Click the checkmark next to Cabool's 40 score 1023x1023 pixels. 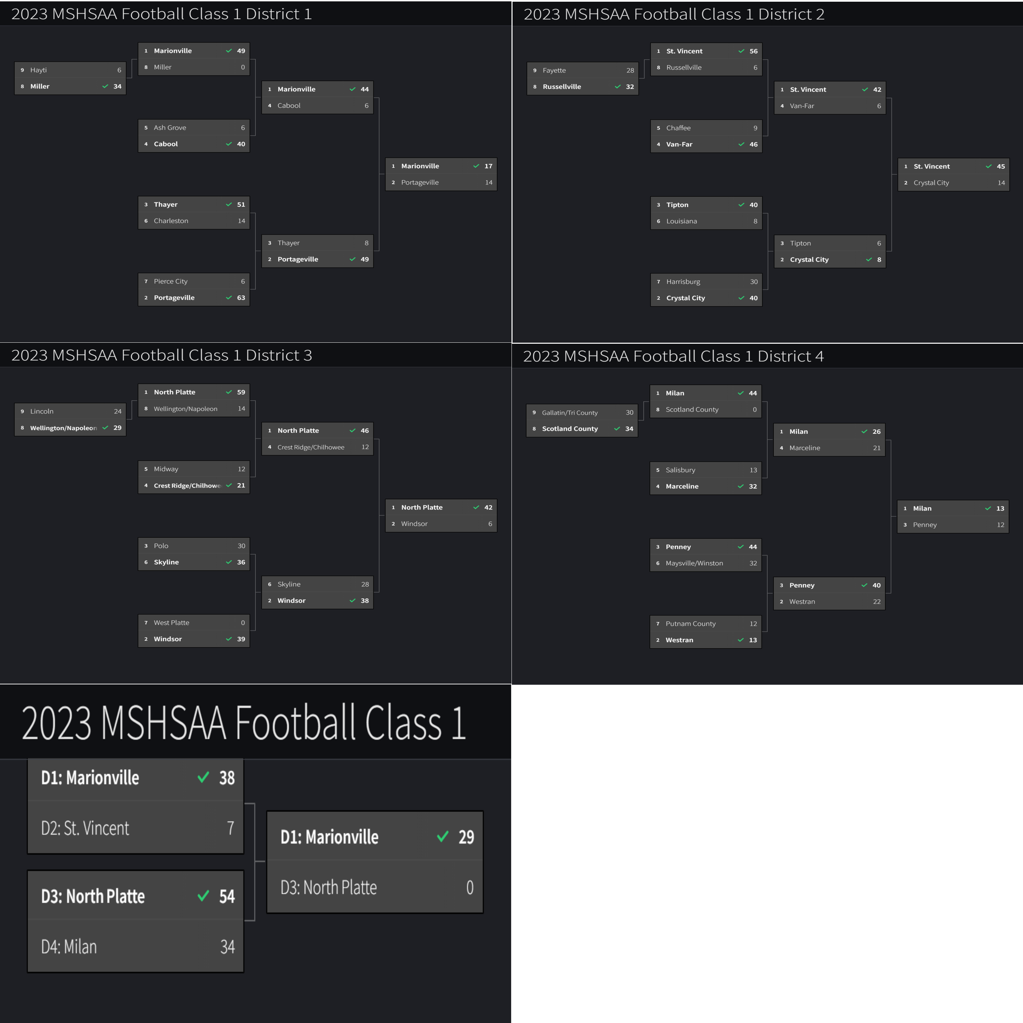click(x=229, y=144)
